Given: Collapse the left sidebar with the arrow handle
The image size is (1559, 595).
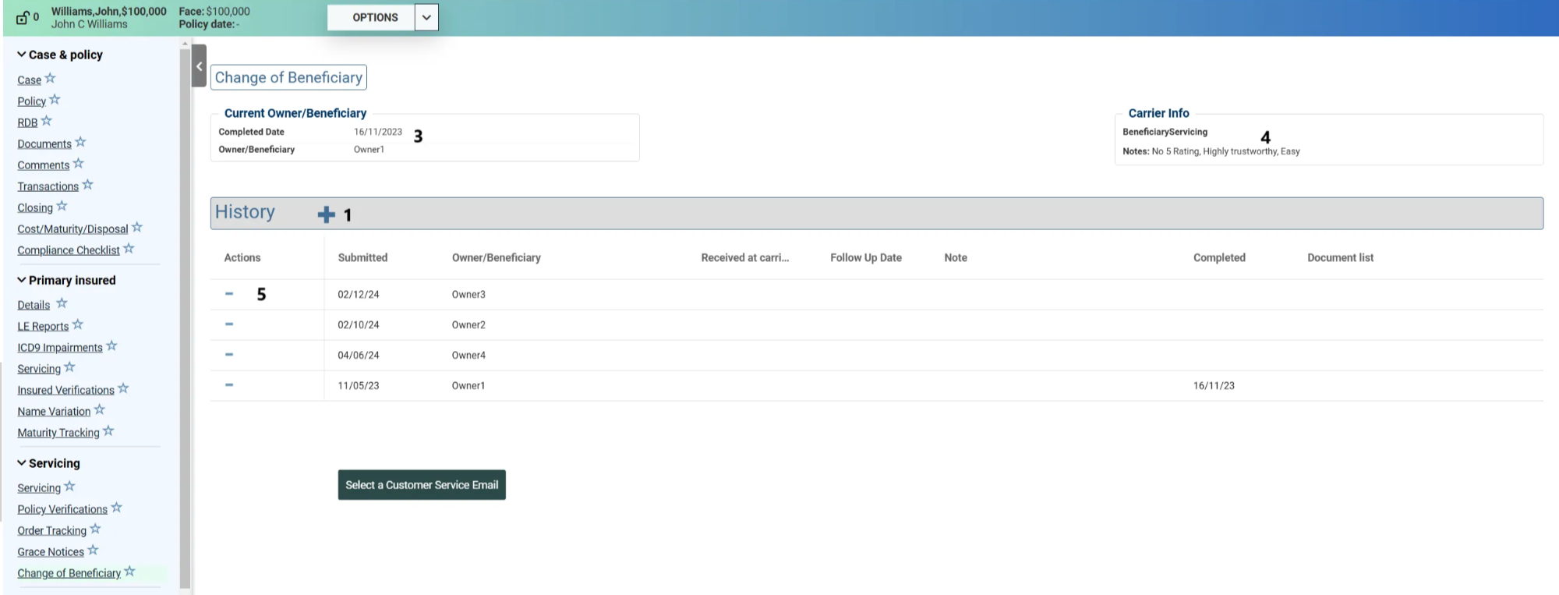Looking at the screenshot, I should pos(199,66).
